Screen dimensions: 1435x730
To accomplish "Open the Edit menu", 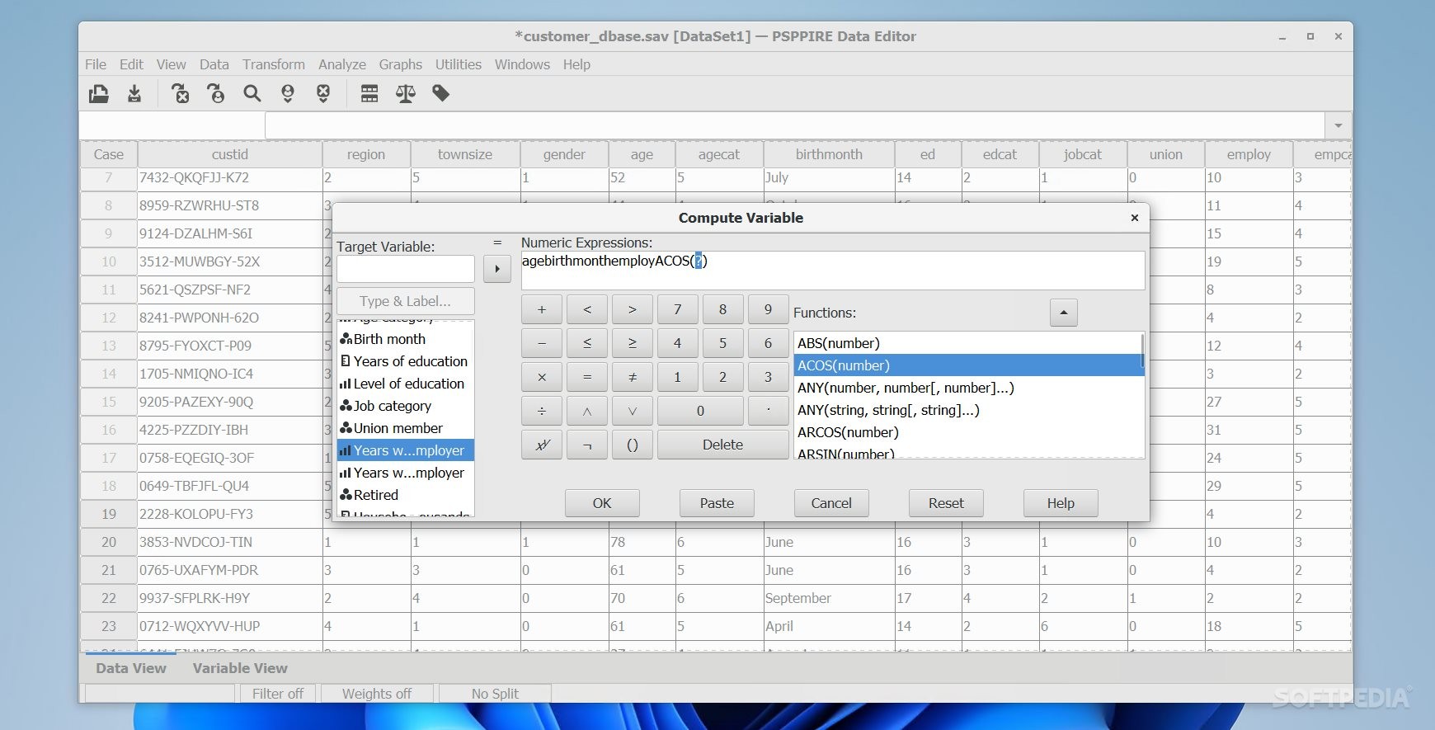I will point(131,64).
